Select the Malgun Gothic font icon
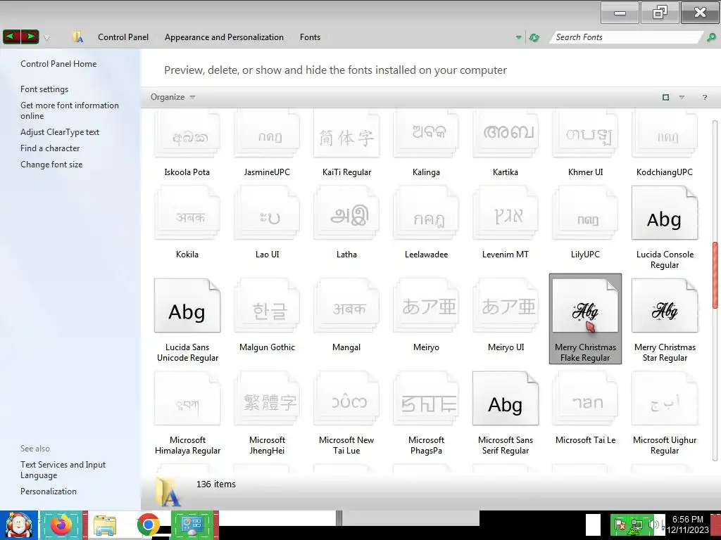The height and width of the screenshot is (540, 721). tap(267, 306)
